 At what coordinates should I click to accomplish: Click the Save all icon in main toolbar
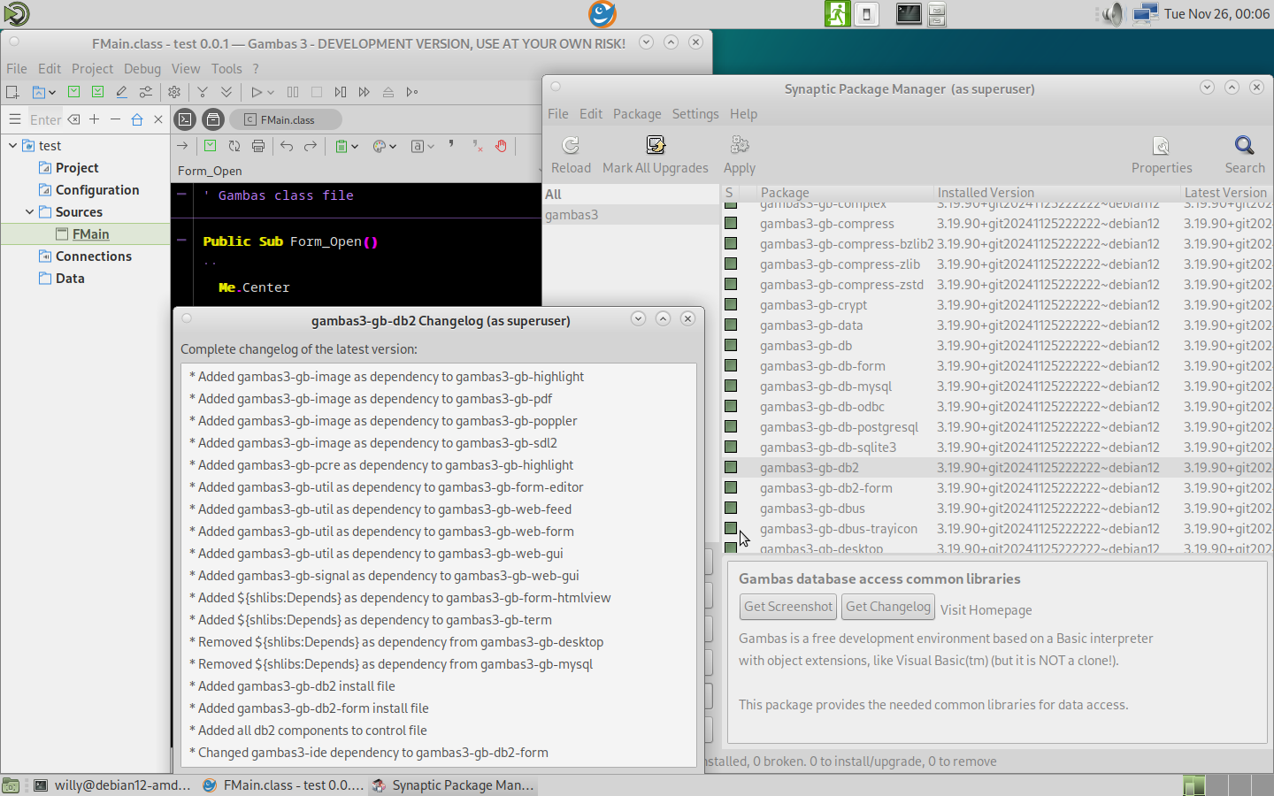coord(97,92)
